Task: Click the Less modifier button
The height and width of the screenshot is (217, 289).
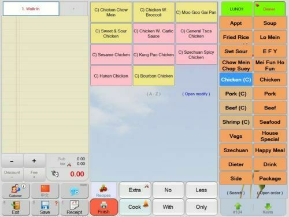Action: pos(202,190)
